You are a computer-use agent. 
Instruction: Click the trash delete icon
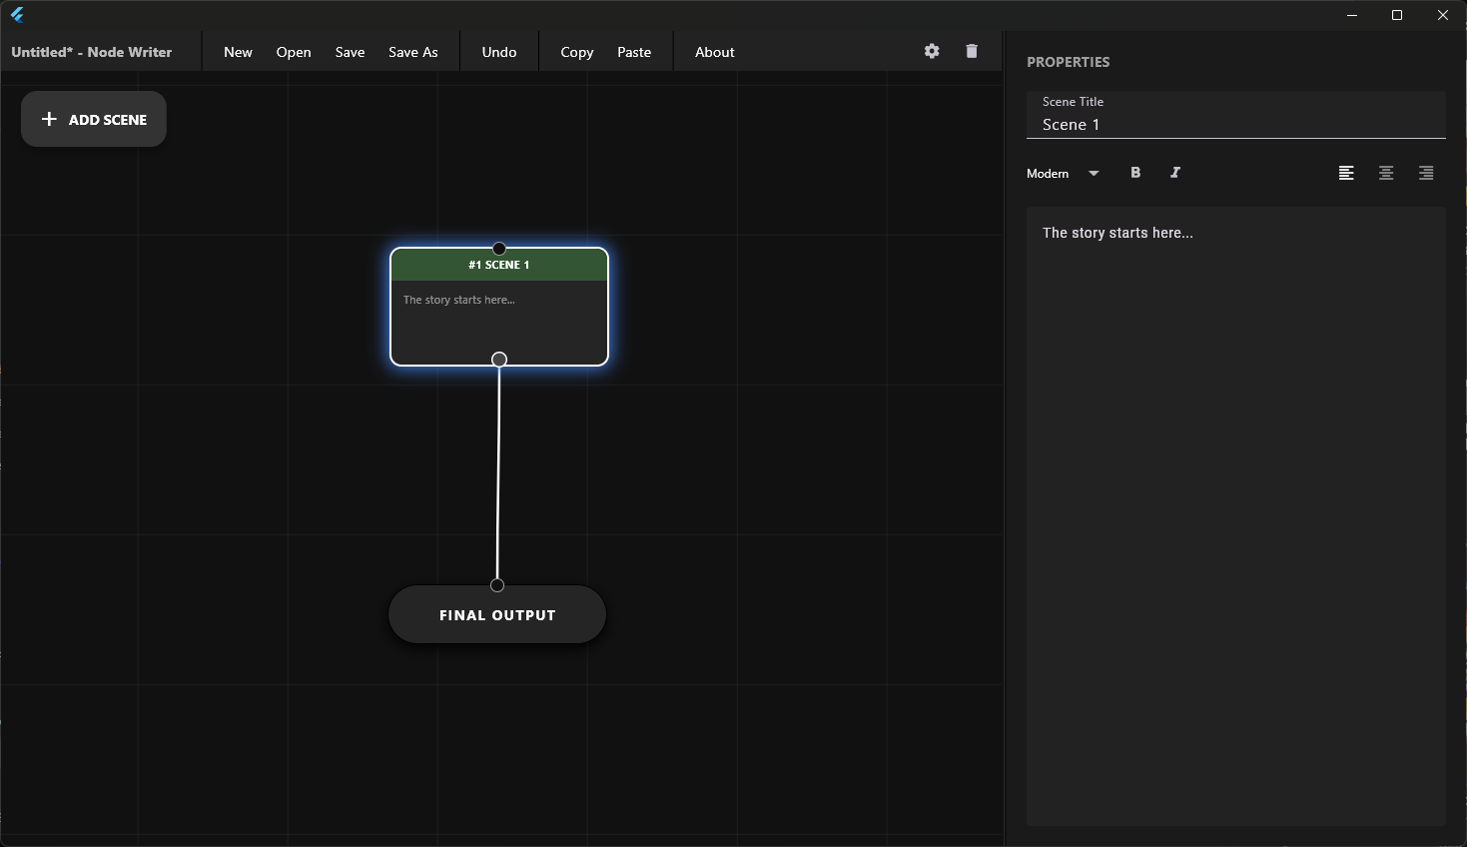[972, 51]
